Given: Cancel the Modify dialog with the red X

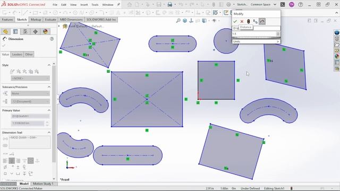Looking at the screenshot, I should tap(242, 21).
